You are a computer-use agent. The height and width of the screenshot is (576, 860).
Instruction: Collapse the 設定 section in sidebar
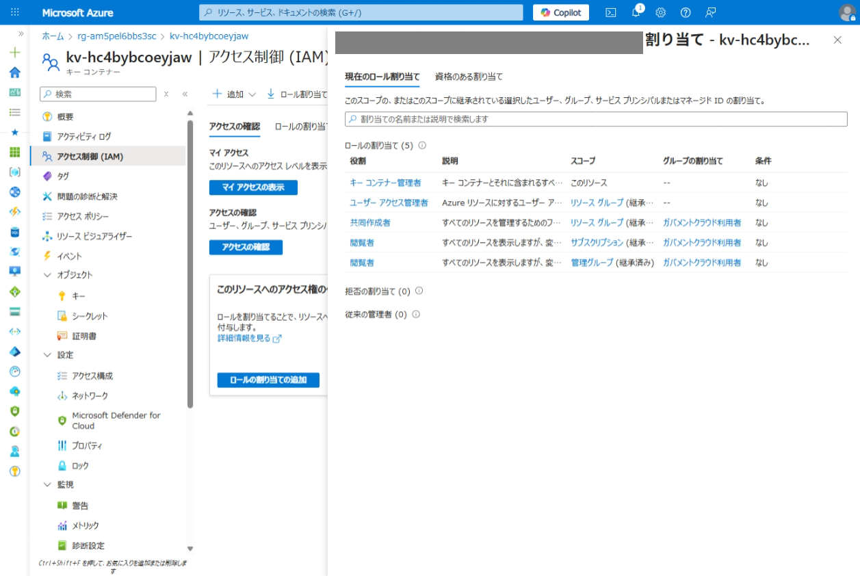tap(47, 355)
